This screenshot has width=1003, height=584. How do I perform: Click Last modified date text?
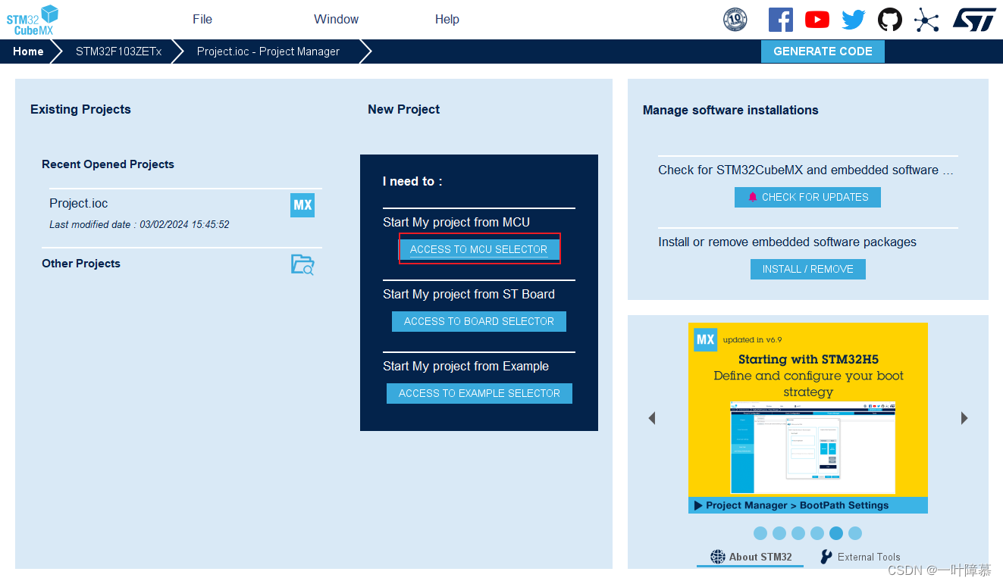coord(139,224)
